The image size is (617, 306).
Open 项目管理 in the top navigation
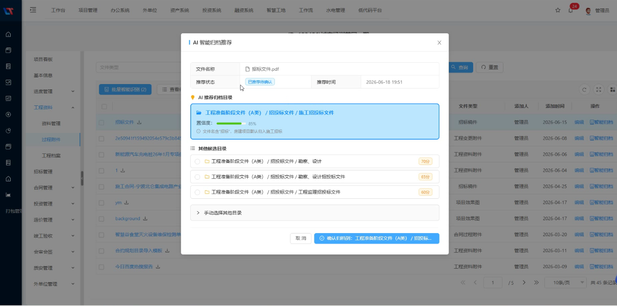click(x=88, y=10)
